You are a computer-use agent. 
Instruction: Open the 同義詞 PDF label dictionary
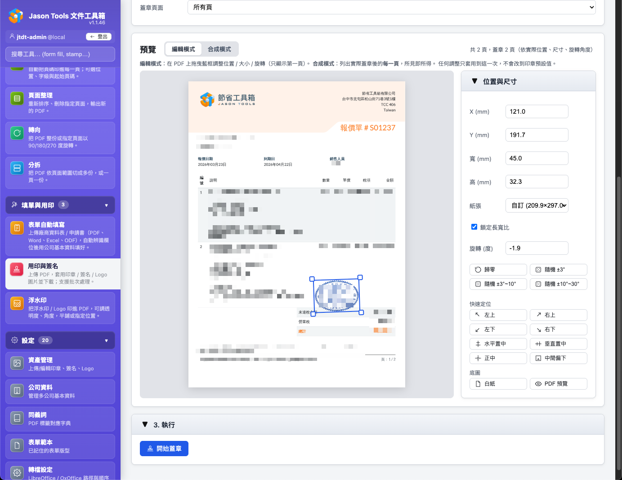click(60, 418)
